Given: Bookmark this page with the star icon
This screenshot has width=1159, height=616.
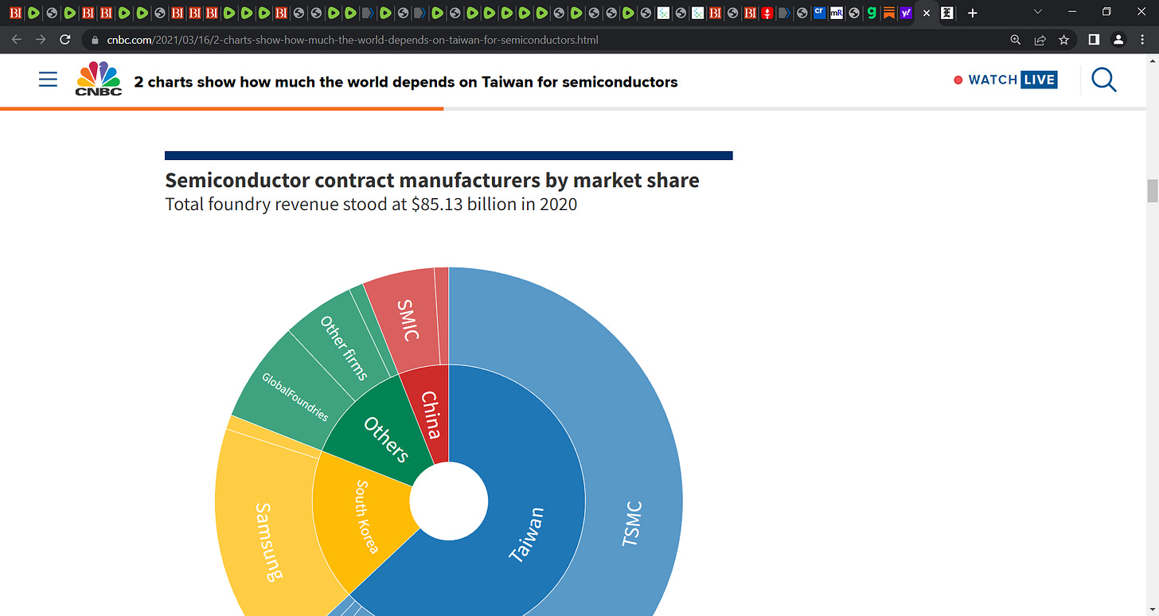Looking at the screenshot, I should [x=1063, y=40].
